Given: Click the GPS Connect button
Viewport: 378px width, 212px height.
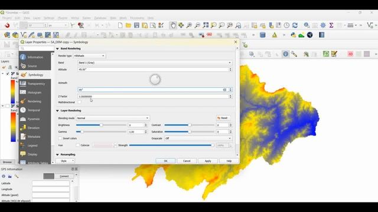Looking at the screenshot, I should (64, 176).
